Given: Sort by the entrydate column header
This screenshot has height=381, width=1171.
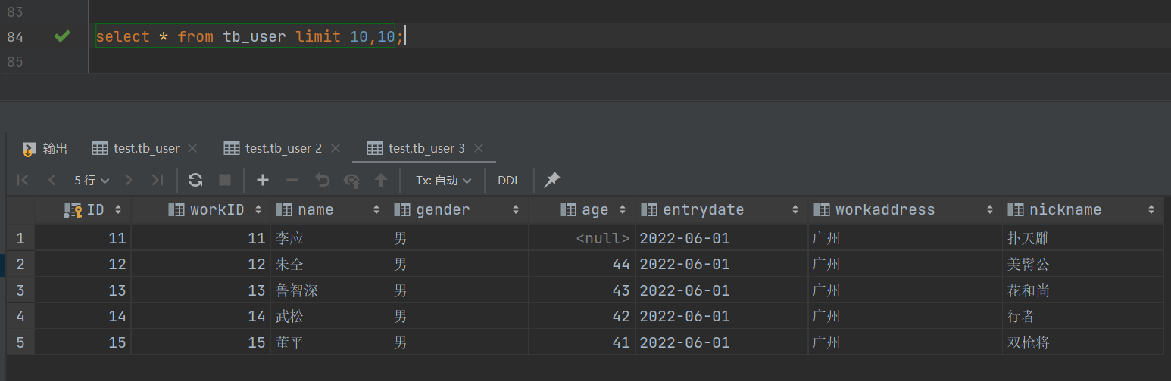Looking at the screenshot, I should tap(703, 209).
